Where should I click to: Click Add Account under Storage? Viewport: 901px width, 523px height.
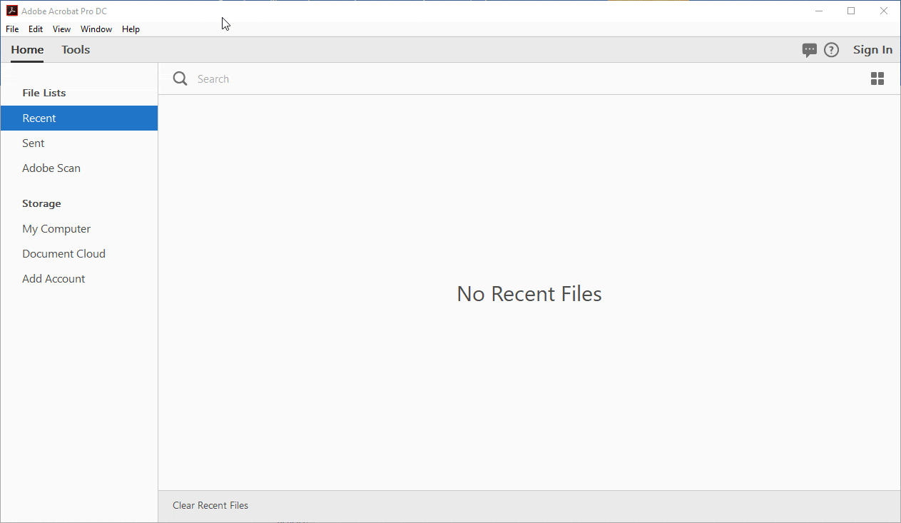click(x=79, y=279)
